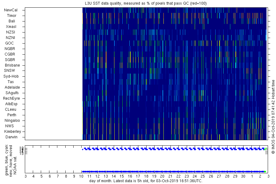Click the Timor row label
Viewport: 276px width, 184px height.
pos(12,16)
